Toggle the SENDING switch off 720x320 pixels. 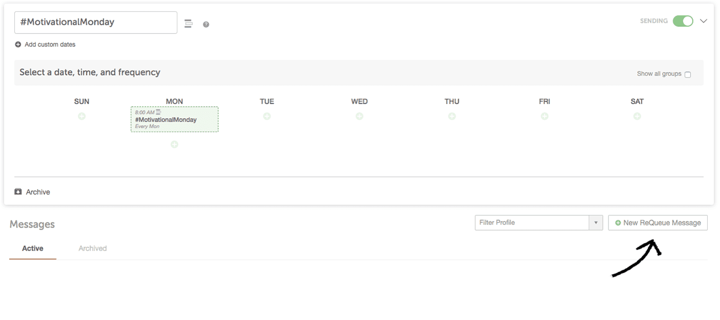pos(683,21)
